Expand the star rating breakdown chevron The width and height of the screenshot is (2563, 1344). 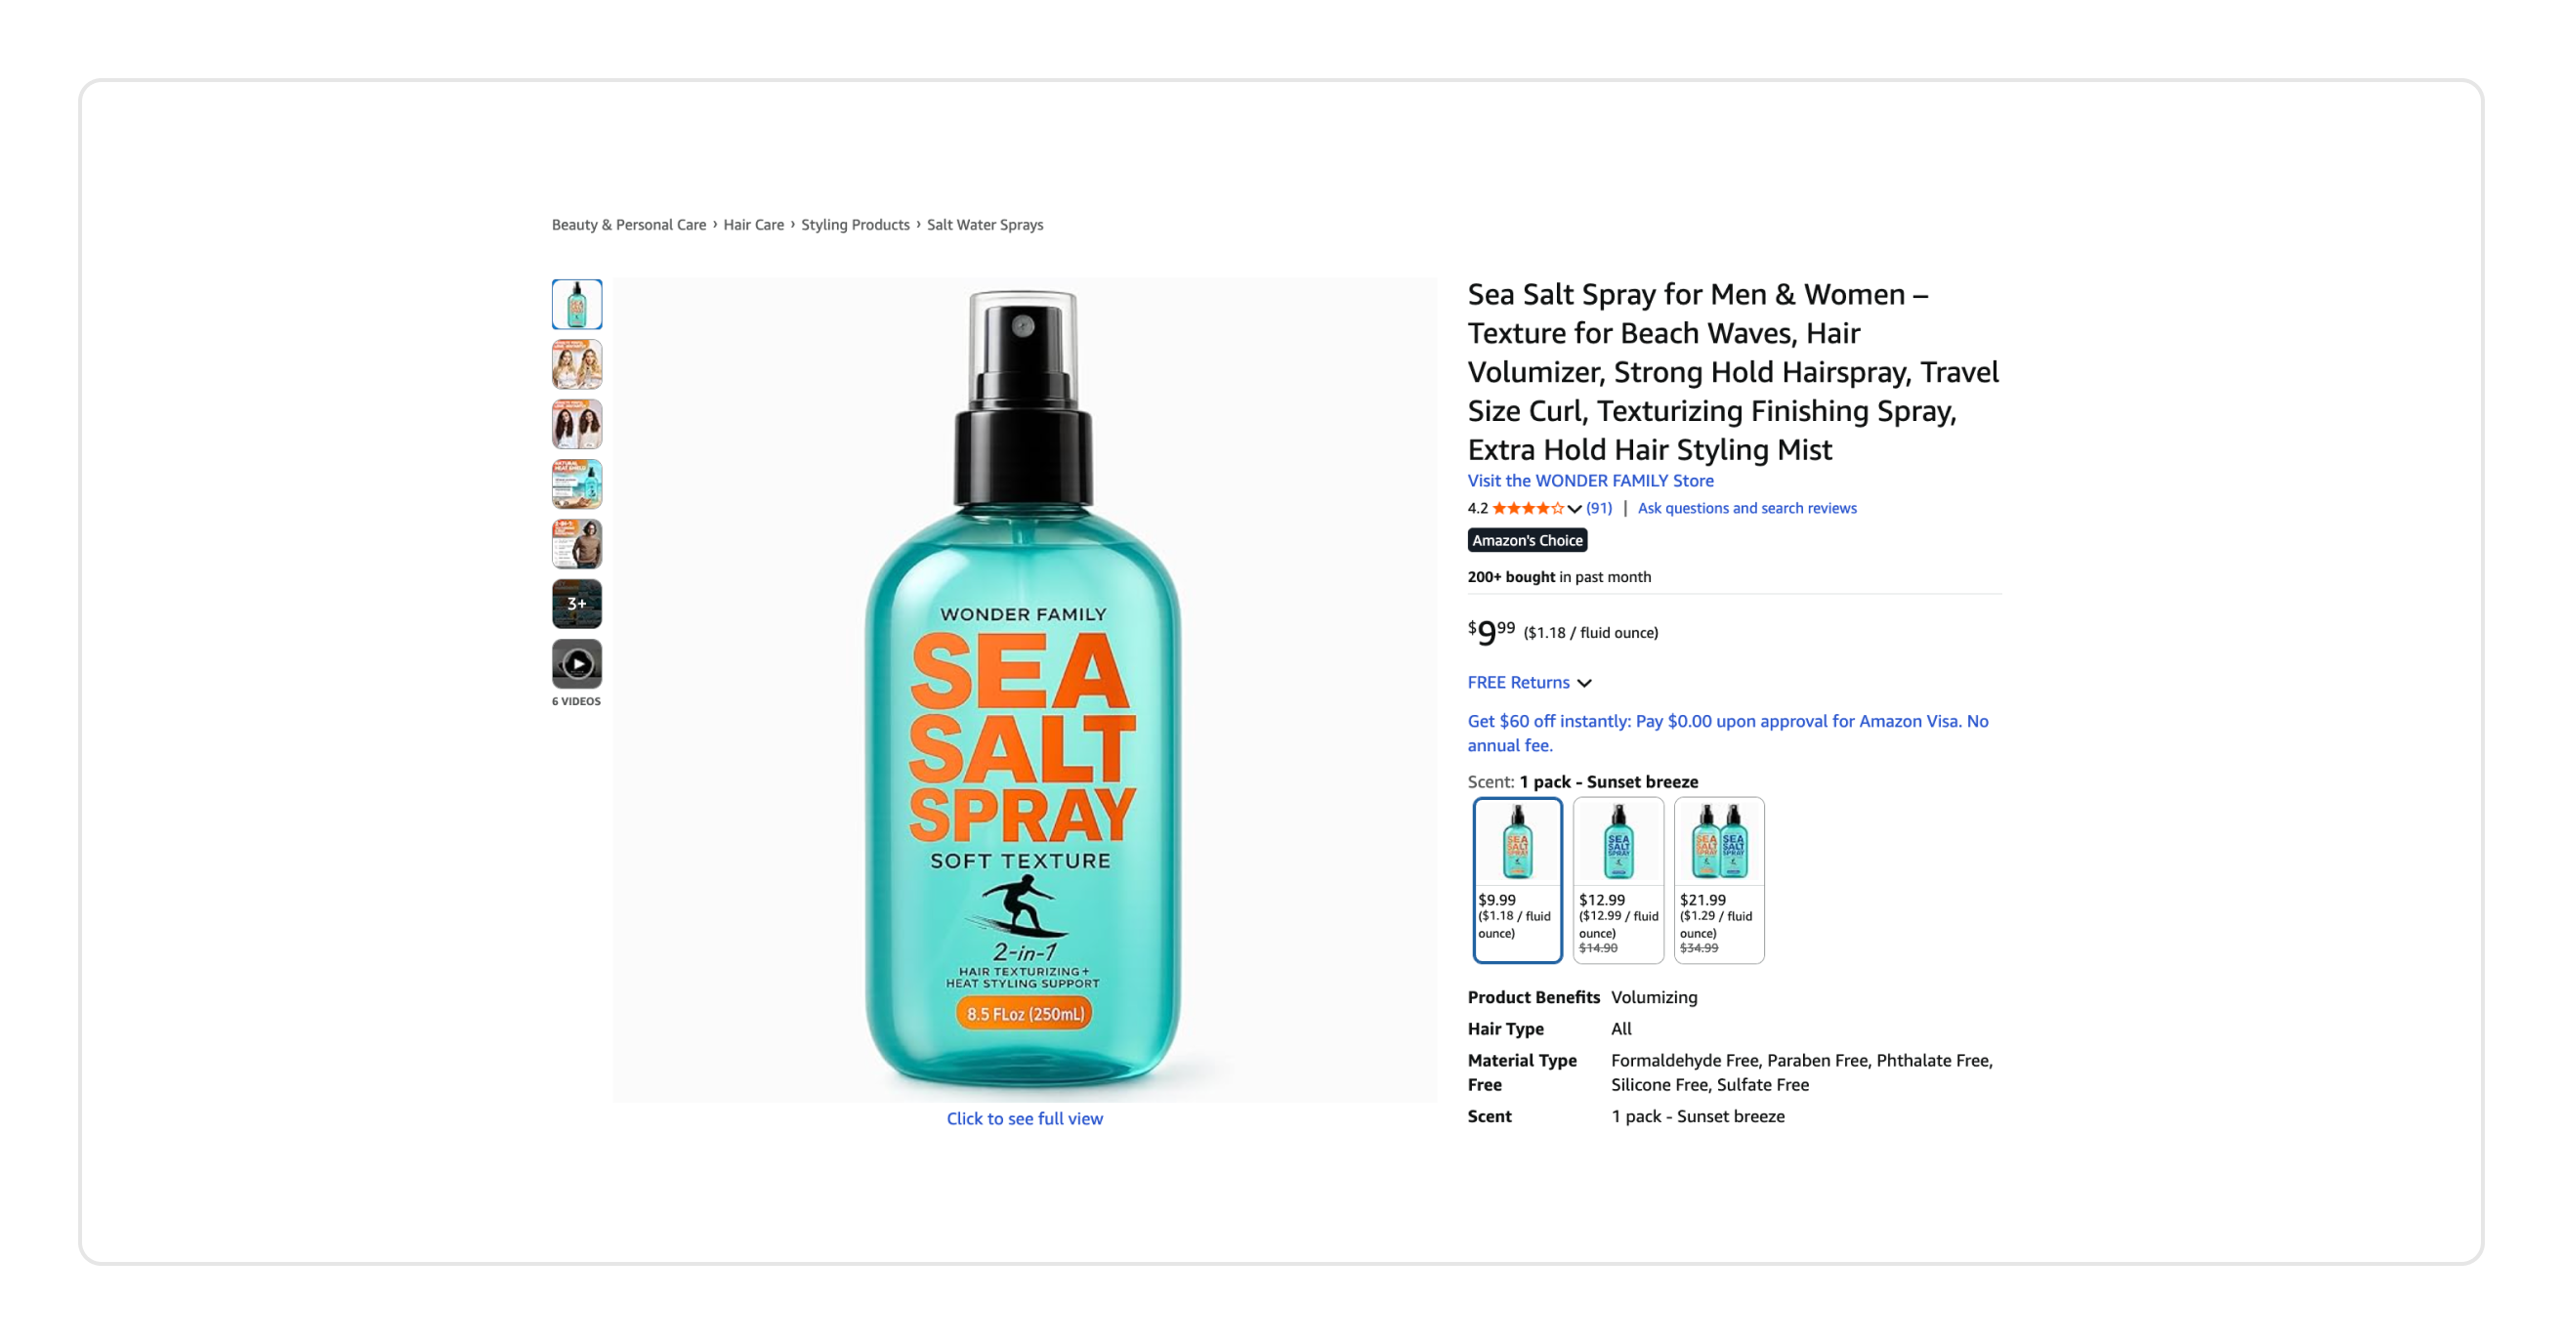[1574, 508]
